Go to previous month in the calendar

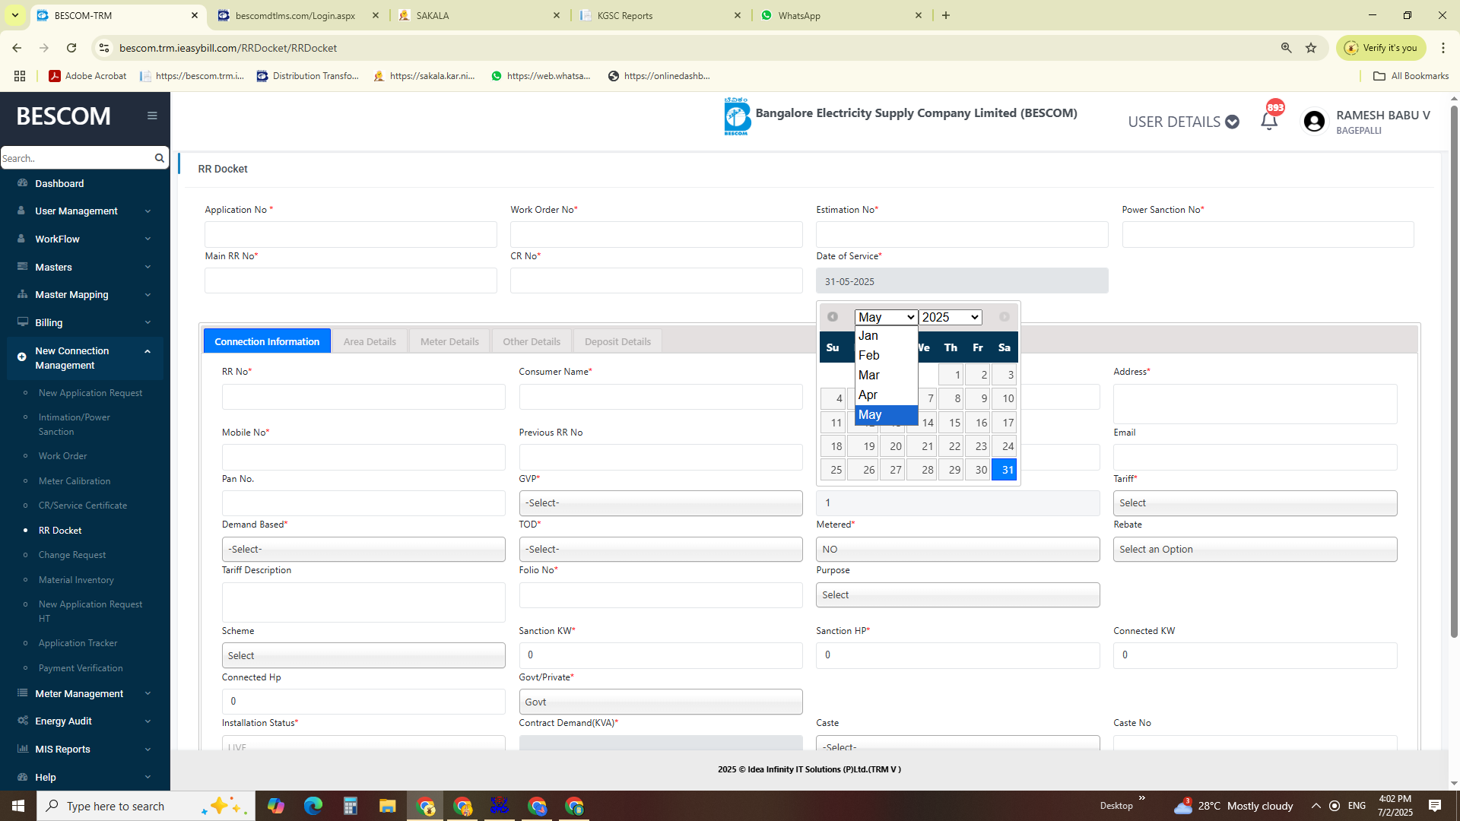click(833, 317)
